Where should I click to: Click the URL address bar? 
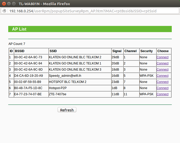click(90, 11)
